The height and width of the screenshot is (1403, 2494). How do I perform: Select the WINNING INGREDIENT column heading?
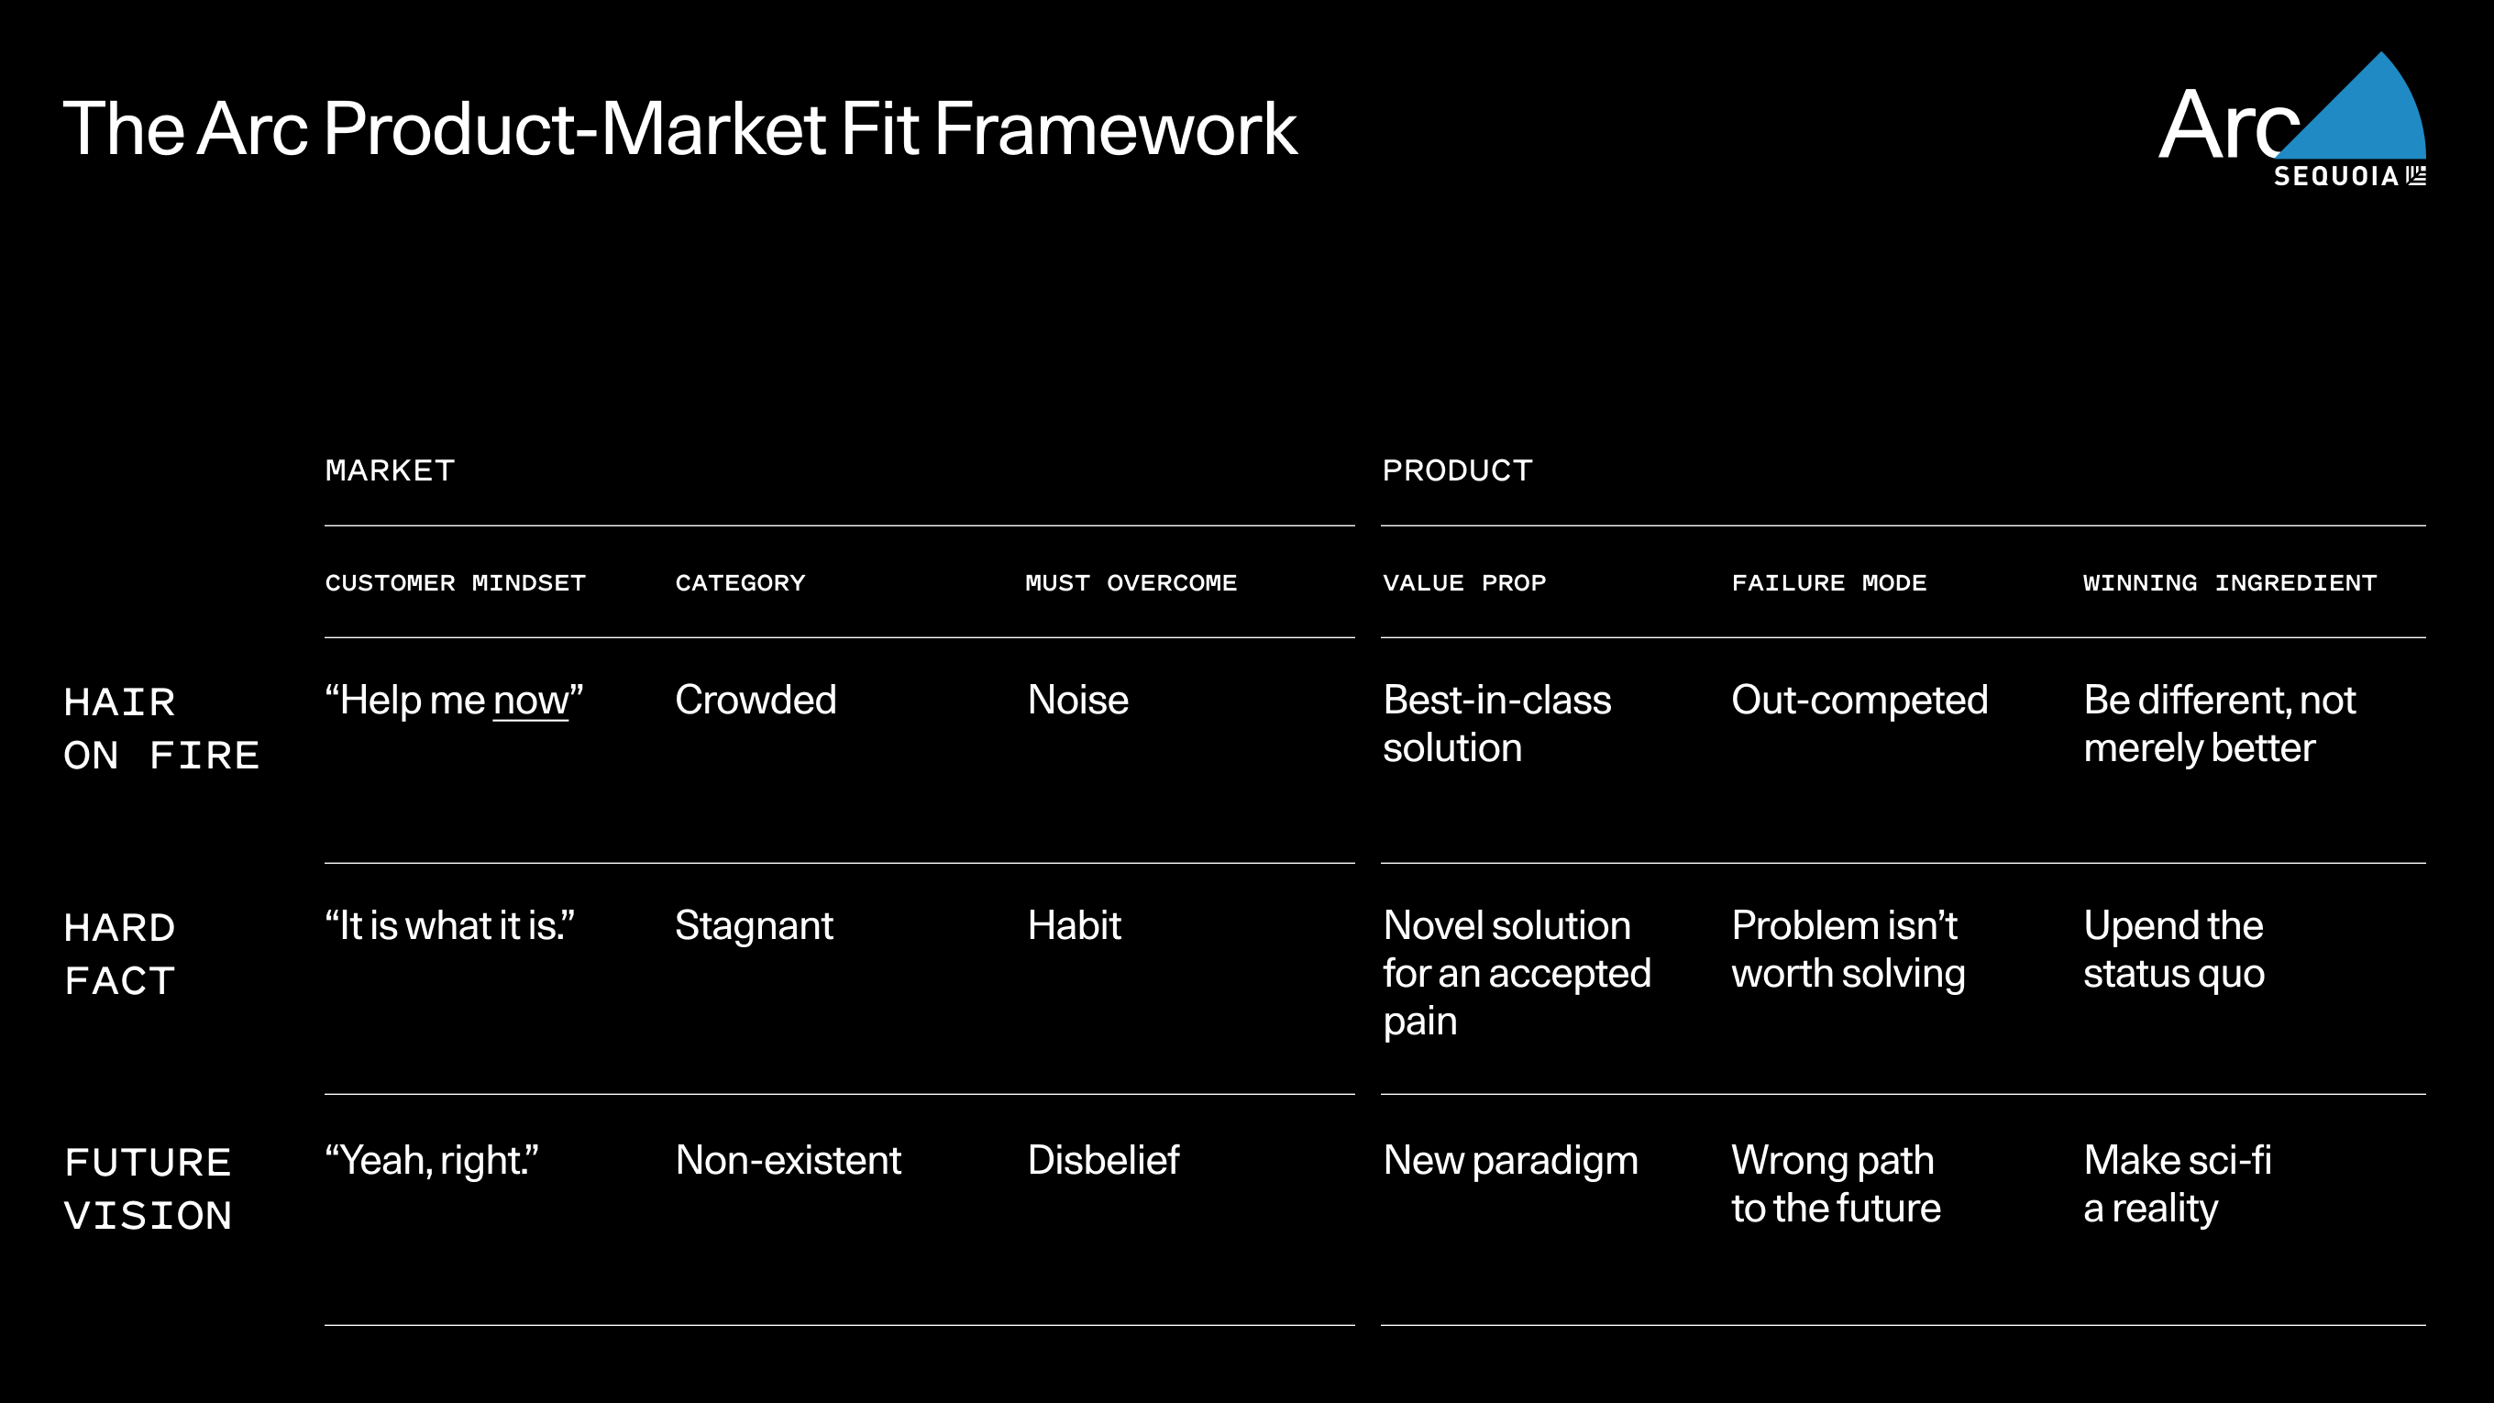coord(2230,583)
